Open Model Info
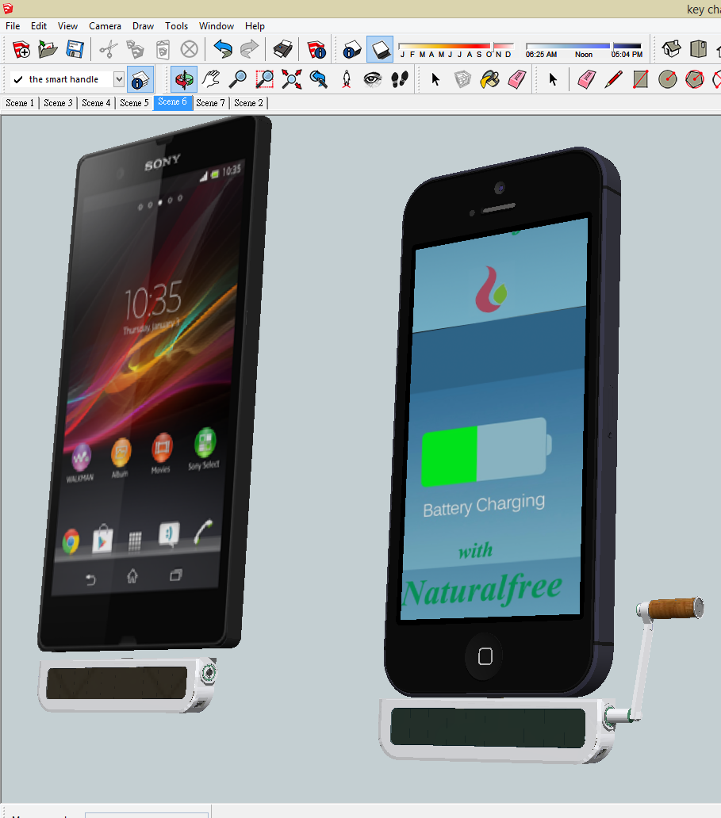This screenshot has width=721, height=818. pyautogui.click(x=316, y=50)
